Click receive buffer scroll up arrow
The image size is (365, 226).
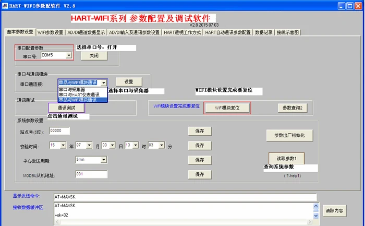(316, 206)
